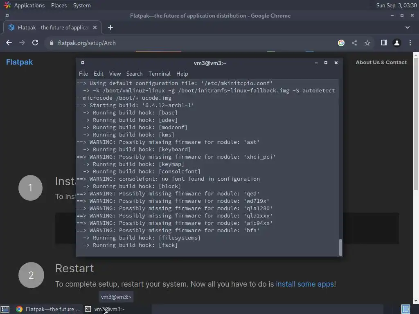Open the terminal Help menu
419x314 pixels.
coord(182,74)
